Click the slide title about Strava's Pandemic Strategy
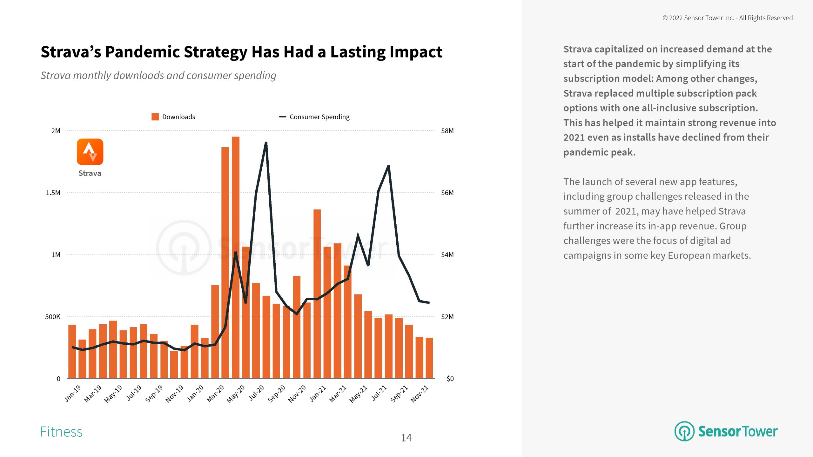 241,52
